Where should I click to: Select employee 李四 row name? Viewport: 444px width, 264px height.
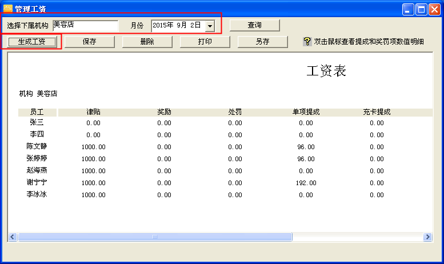click(37, 134)
